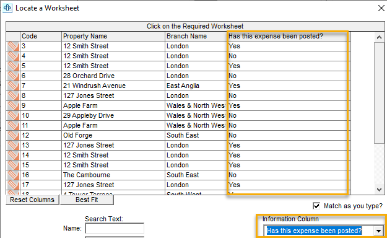This screenshot has width=387, height=238.
Task: Click the worksheet icon for code 9
Action: pyautogui.click(x=13, y=105)
